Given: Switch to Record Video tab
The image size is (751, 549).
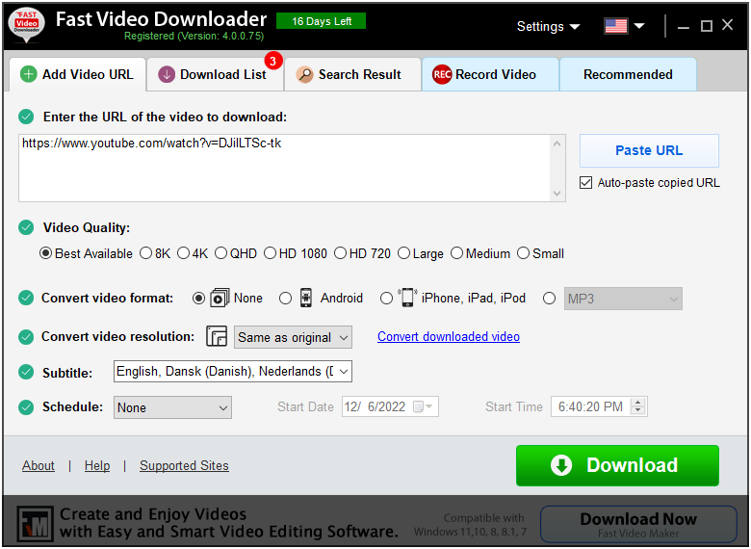Looking at the screenshot, I should pyautogui.click(x=490, y=74).
